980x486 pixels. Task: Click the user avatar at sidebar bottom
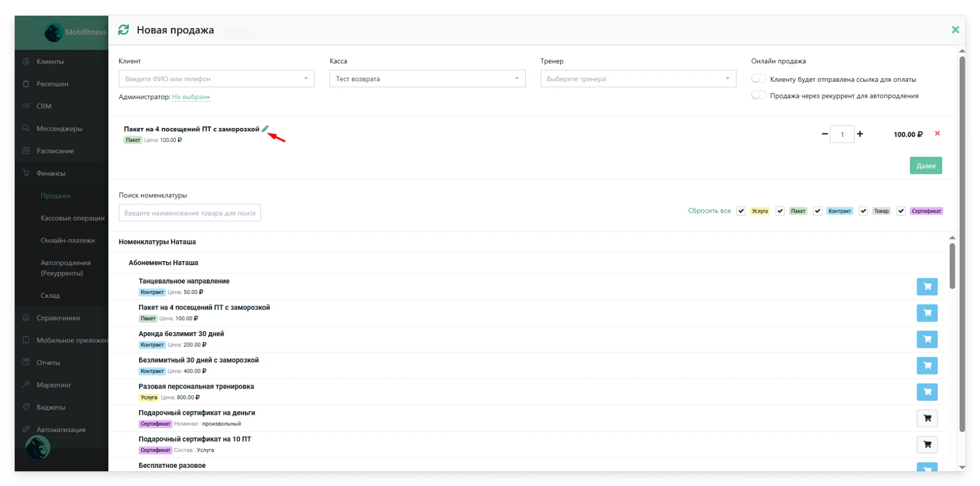click(x=38, y=447)
